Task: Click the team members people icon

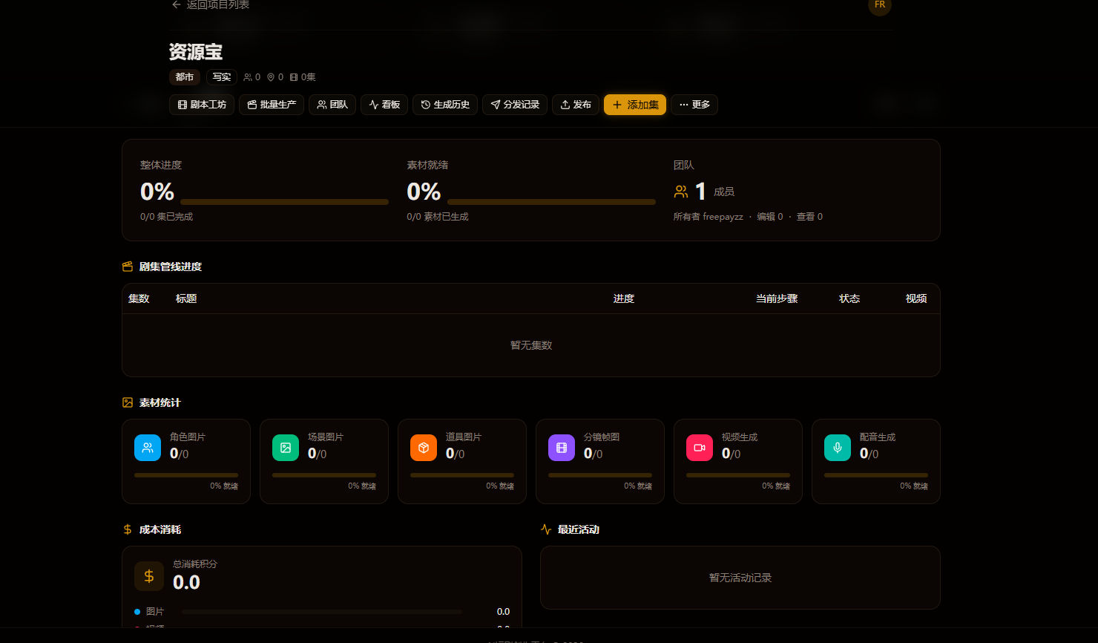Action: 681,192
